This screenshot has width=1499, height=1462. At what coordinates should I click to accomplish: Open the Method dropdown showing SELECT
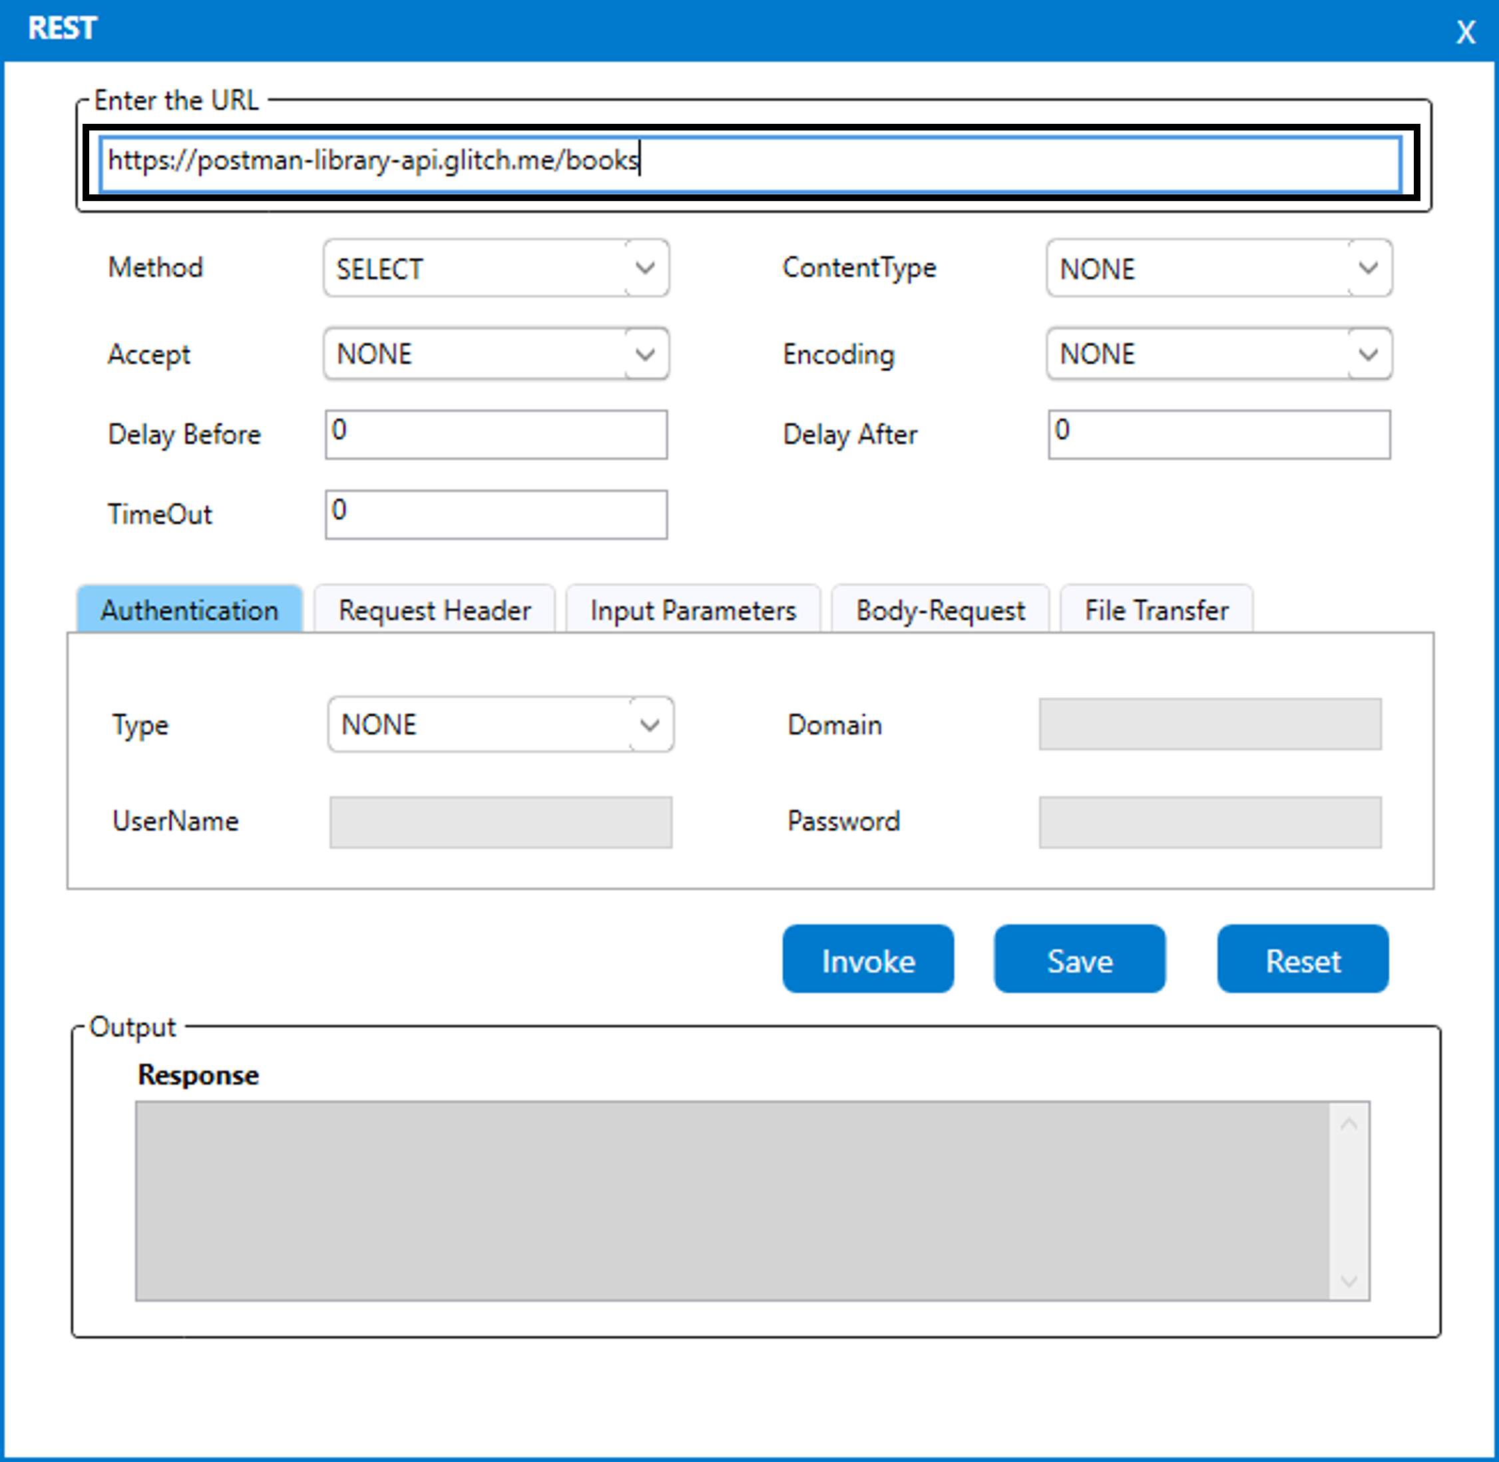(x=496, y=268)
